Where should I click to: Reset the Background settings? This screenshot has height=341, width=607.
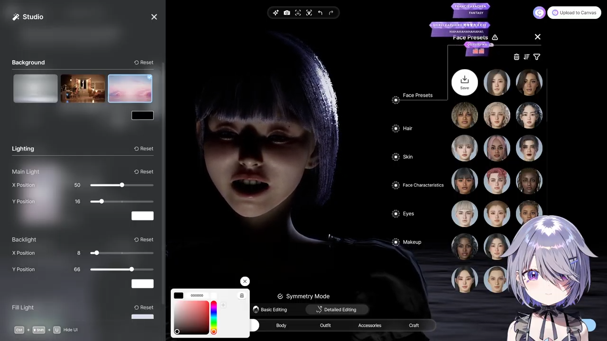coord(143,63)
